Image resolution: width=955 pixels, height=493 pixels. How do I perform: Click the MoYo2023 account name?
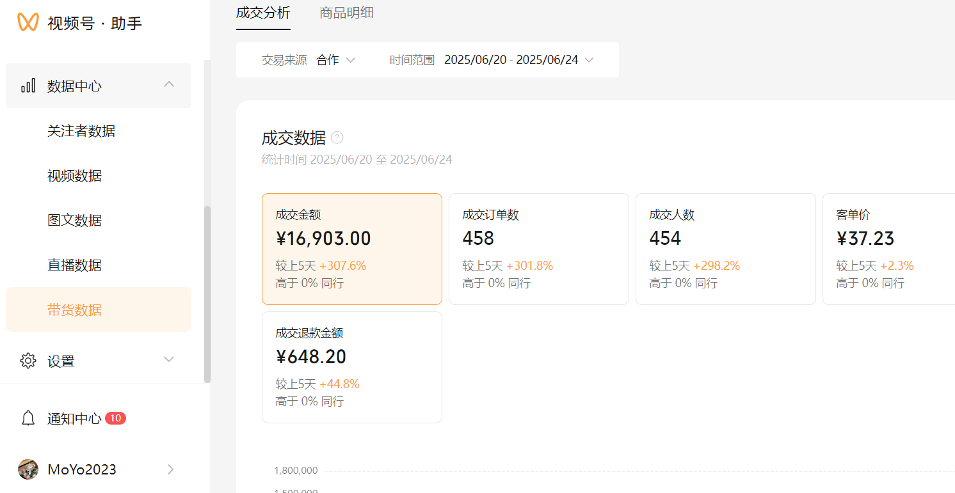pyautogui.click(x=82, y=469)
